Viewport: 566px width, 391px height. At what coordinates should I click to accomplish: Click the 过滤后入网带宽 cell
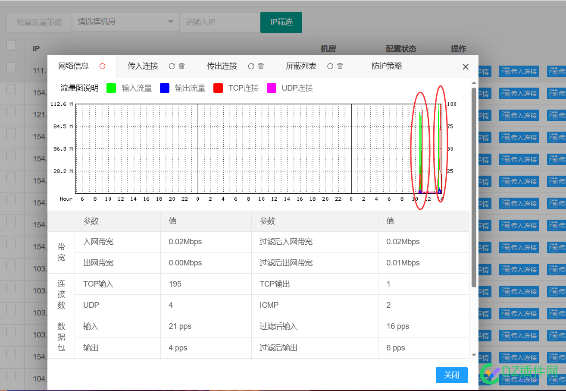coord(315,242)
